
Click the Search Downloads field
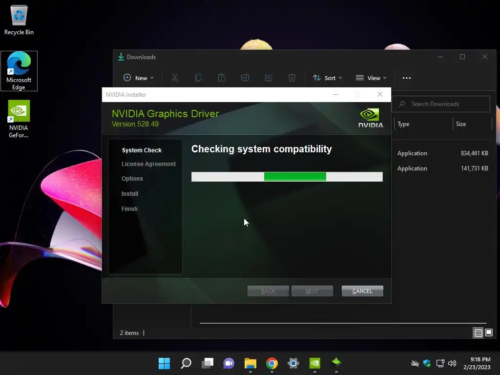click(441, 104)
